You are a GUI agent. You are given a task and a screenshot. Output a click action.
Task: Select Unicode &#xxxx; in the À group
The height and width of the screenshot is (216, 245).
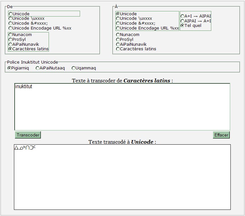pyautogui.click(x=118, y=23)
